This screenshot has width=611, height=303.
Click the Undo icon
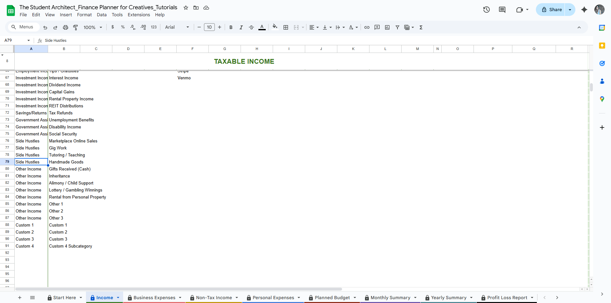pos(45,27)
